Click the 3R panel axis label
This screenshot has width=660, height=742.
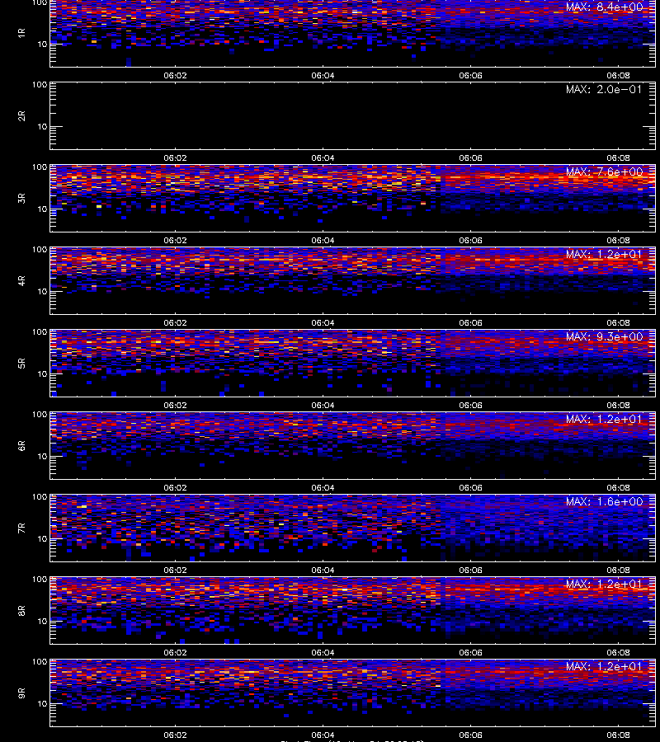[x=21, y=198]
